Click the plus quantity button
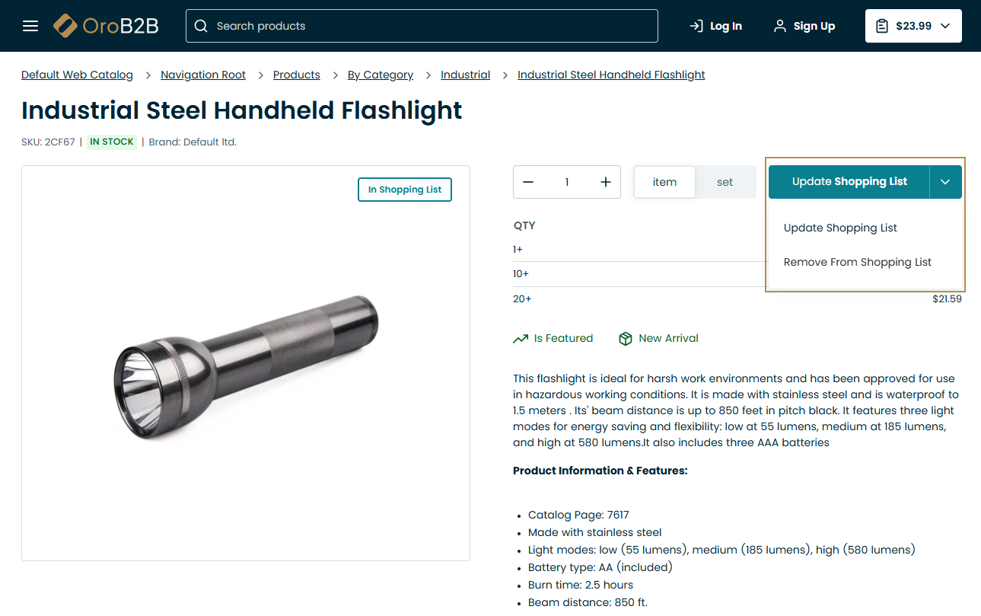 [606, 182]
